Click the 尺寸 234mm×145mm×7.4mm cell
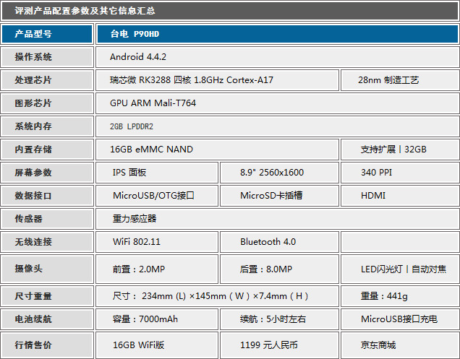This screenshot has height=359, width=460. (218, 296)
